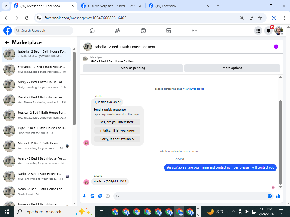Record a voice clip with microphone icon
Screen dimensions: 290x217
pyautogui.click(x=85, y=196)
